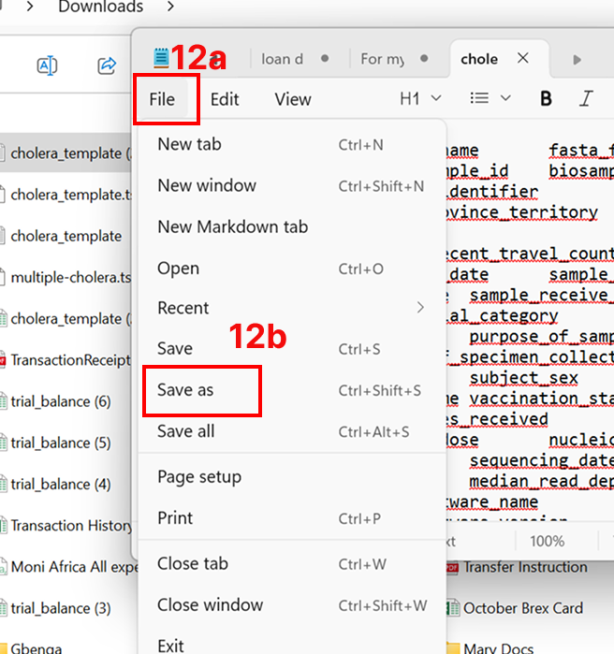Choose Save from File menu

click(x=292, y=349)
